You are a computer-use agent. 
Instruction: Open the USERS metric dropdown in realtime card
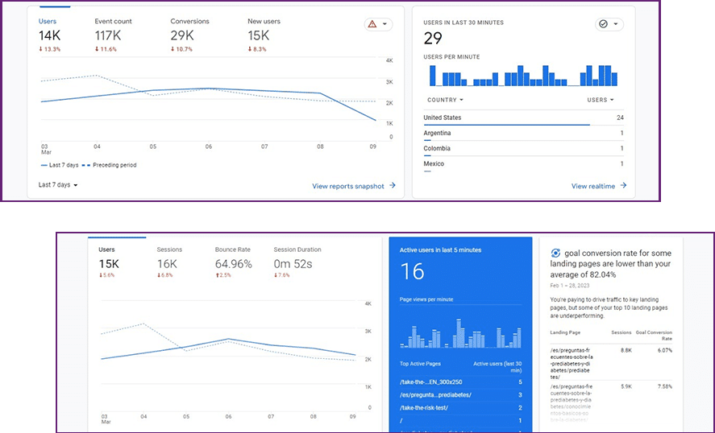(601, 100)
